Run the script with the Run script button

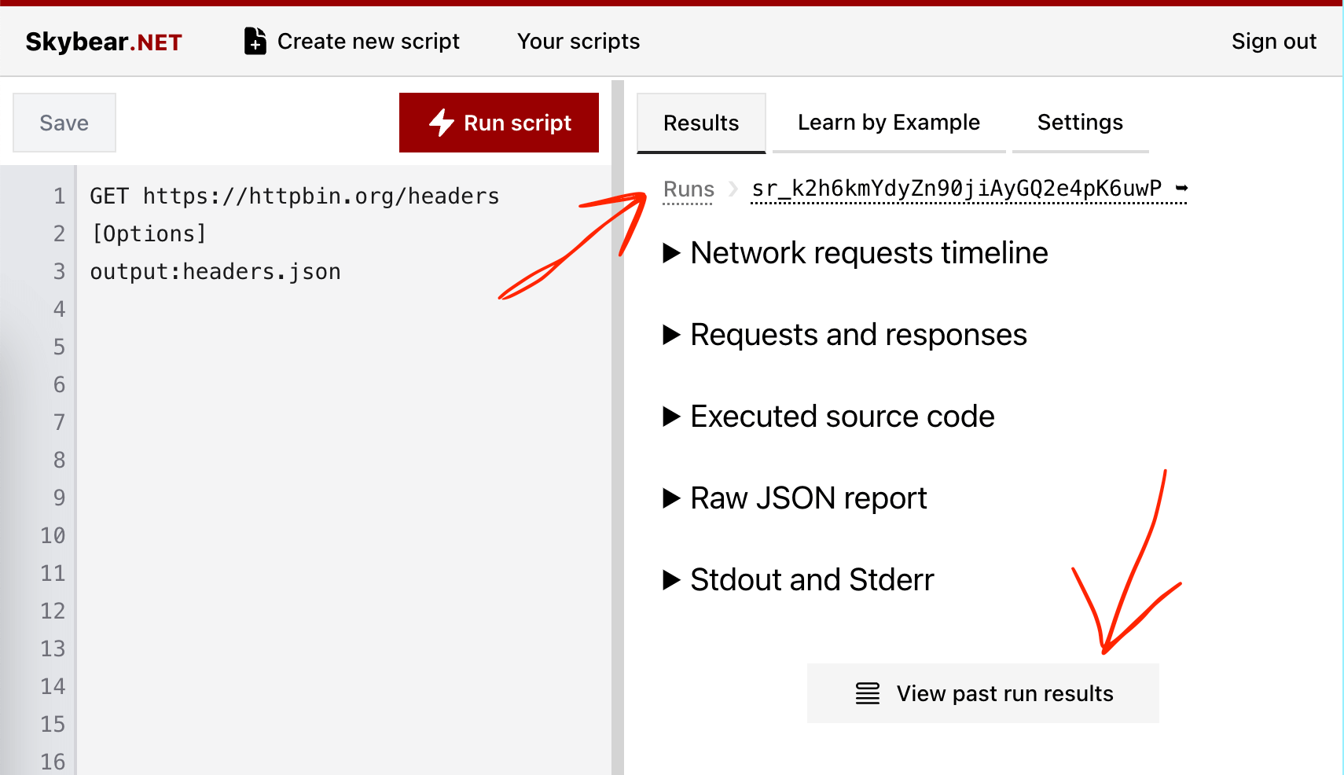(498, 123)
